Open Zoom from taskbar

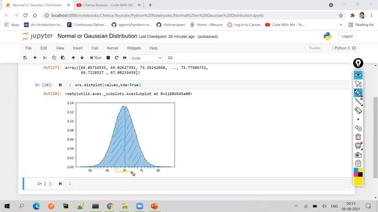[139, 206]
